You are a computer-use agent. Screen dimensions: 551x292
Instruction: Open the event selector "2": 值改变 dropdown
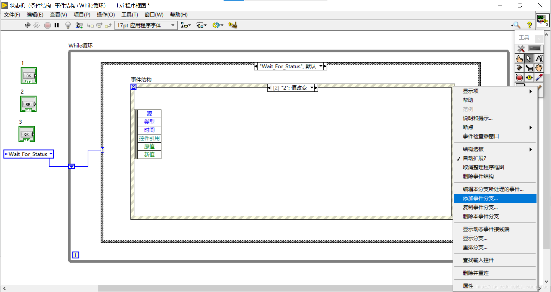312,88
